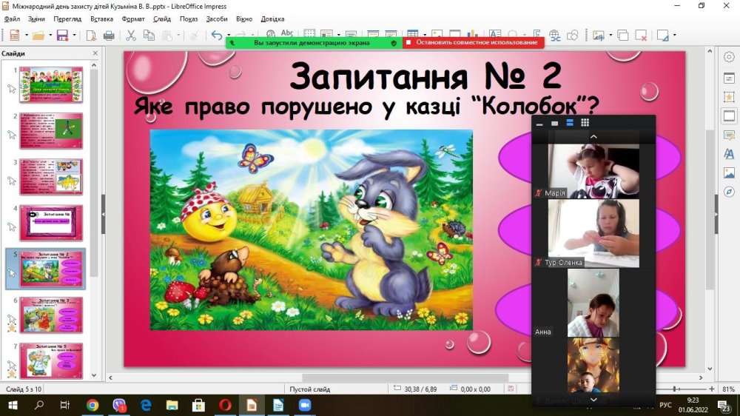740x416 pixels.
Task: Close the Слайди panel with the X
Action: point(95,53)
